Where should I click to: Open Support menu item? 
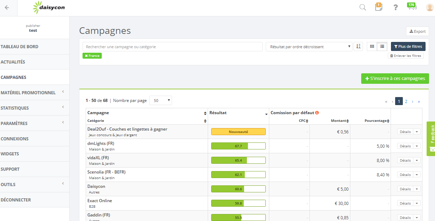coord(35,169)
